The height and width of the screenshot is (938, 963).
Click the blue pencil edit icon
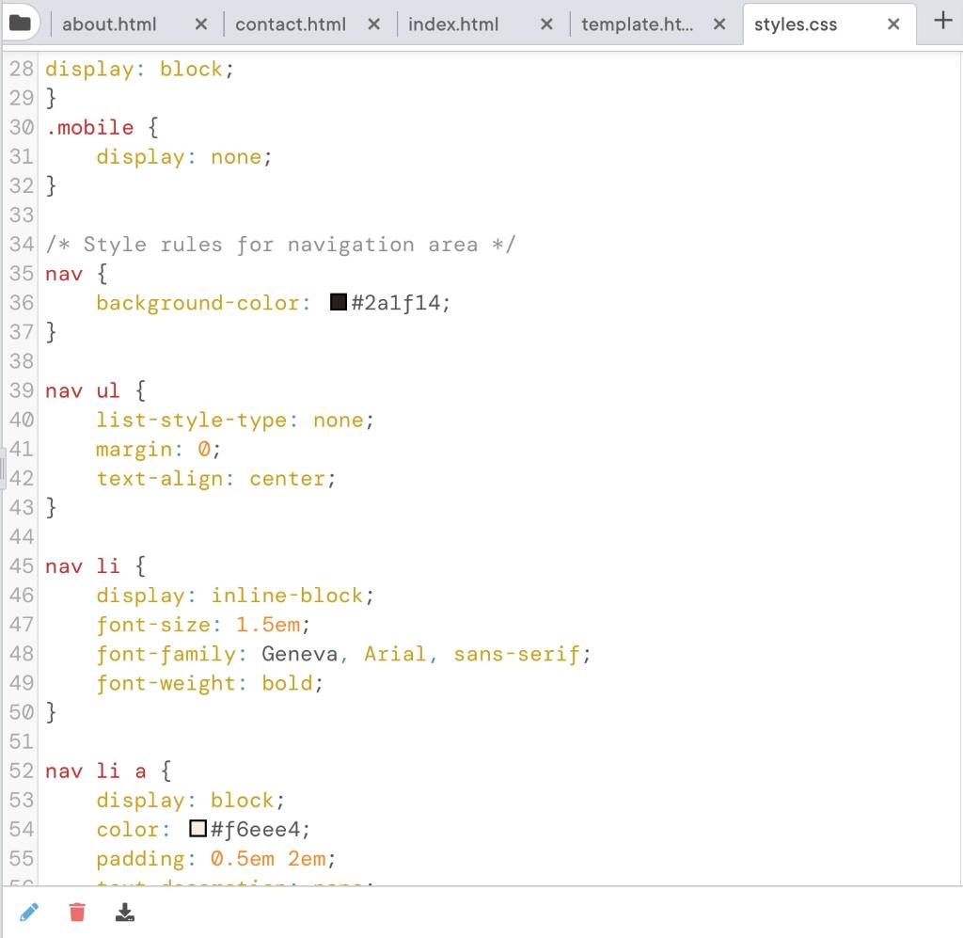29,912
